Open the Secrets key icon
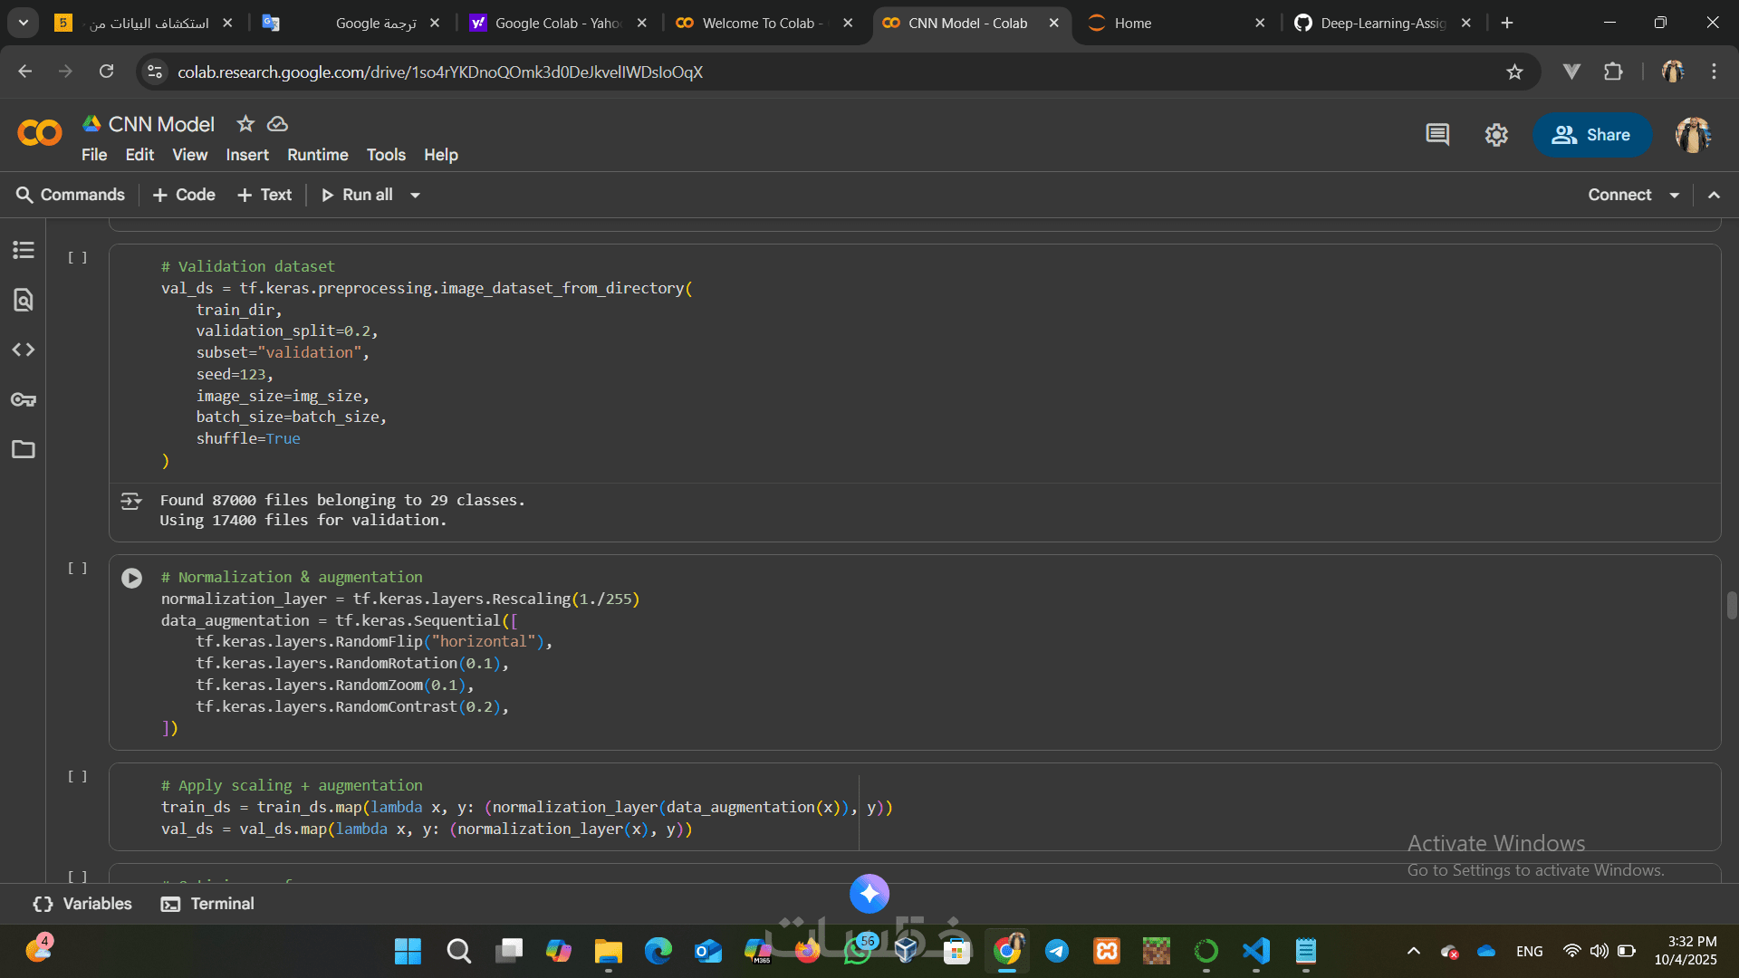The width and height of the screenshot is (1739, 978). [24, 399]
